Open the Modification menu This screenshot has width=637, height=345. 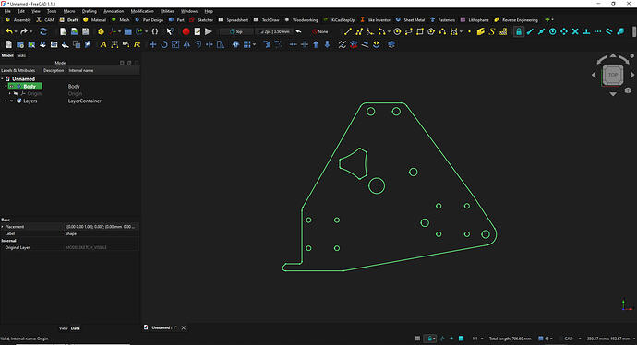(x=142, y=11)
